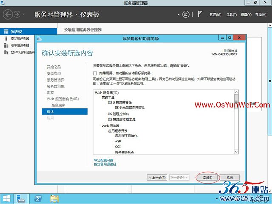Click IIS 6 元数据库兼容性 list entry

pyautogui.click(x=130, y=108)
